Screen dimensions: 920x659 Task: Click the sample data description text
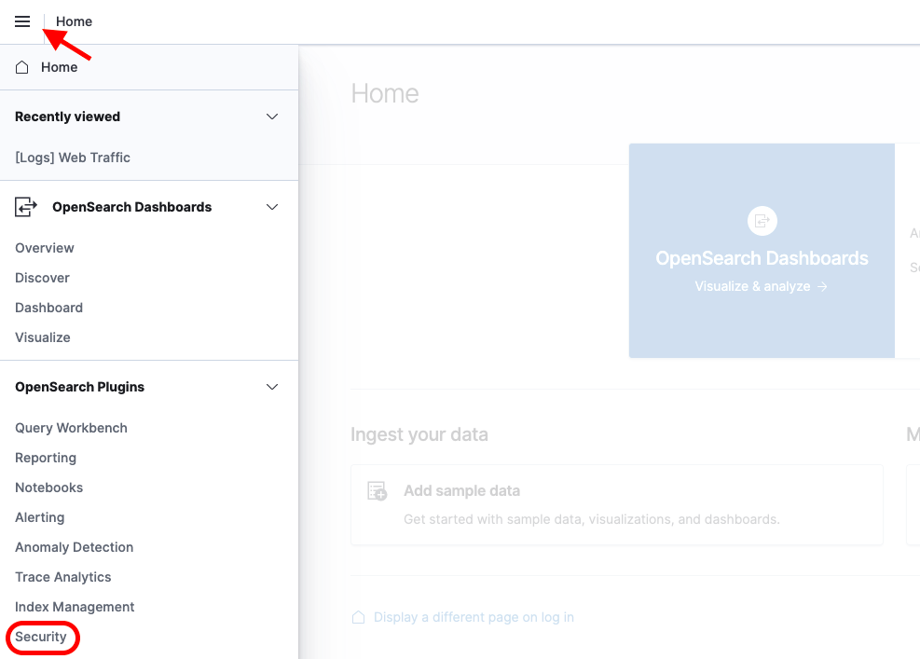(591, 519)
